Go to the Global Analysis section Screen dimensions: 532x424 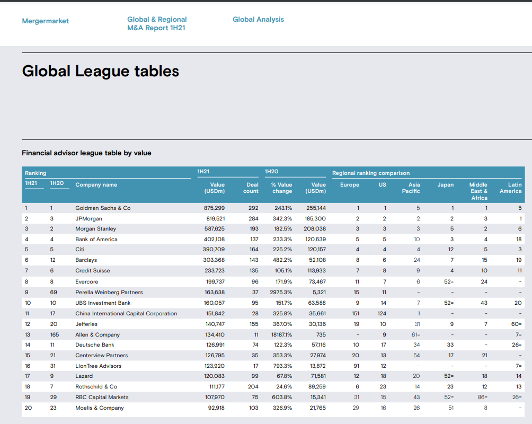pos(258,19)
